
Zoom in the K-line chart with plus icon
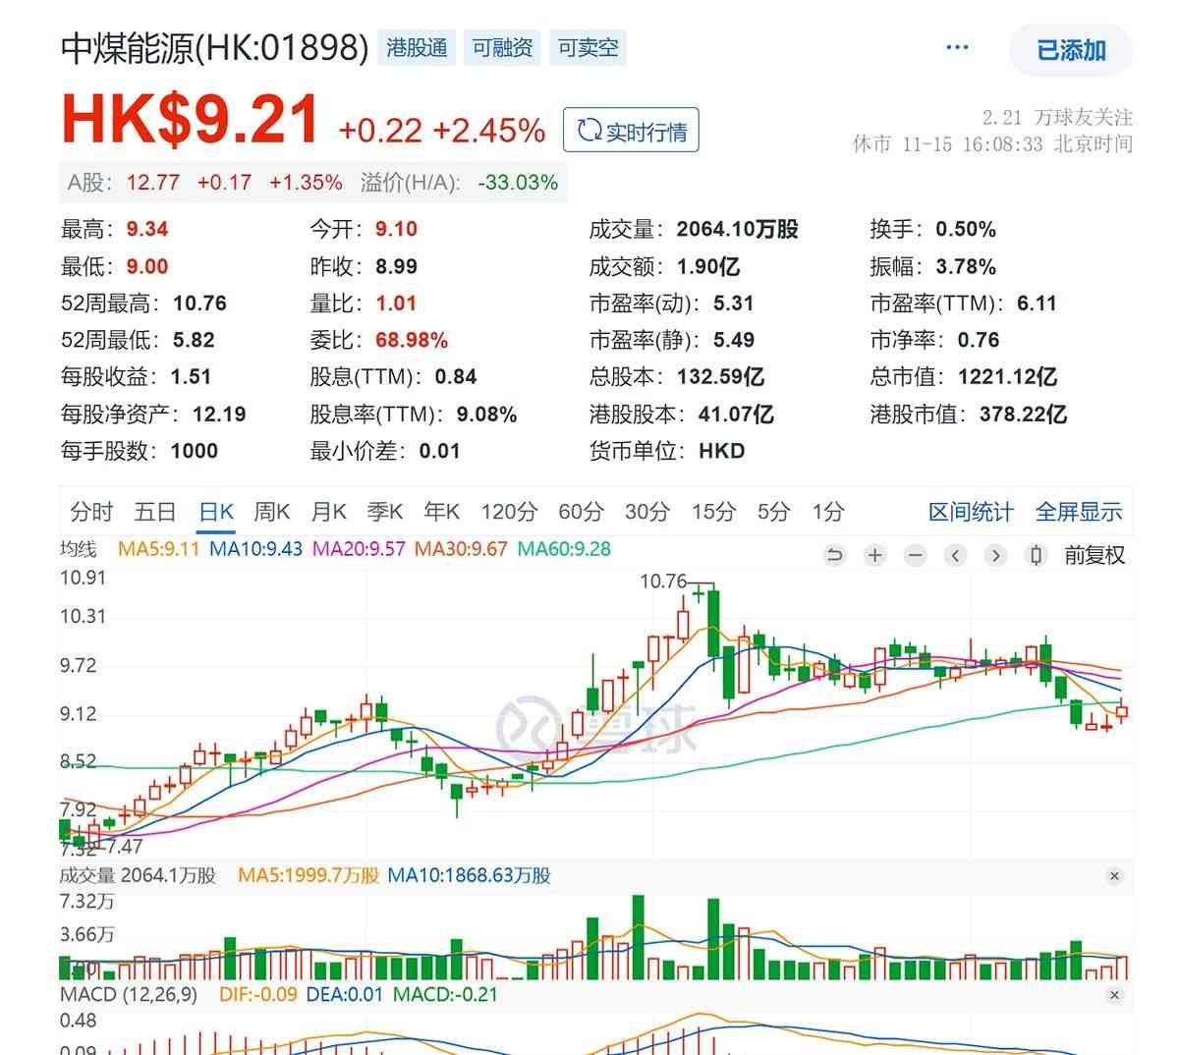tap(874, 556)
